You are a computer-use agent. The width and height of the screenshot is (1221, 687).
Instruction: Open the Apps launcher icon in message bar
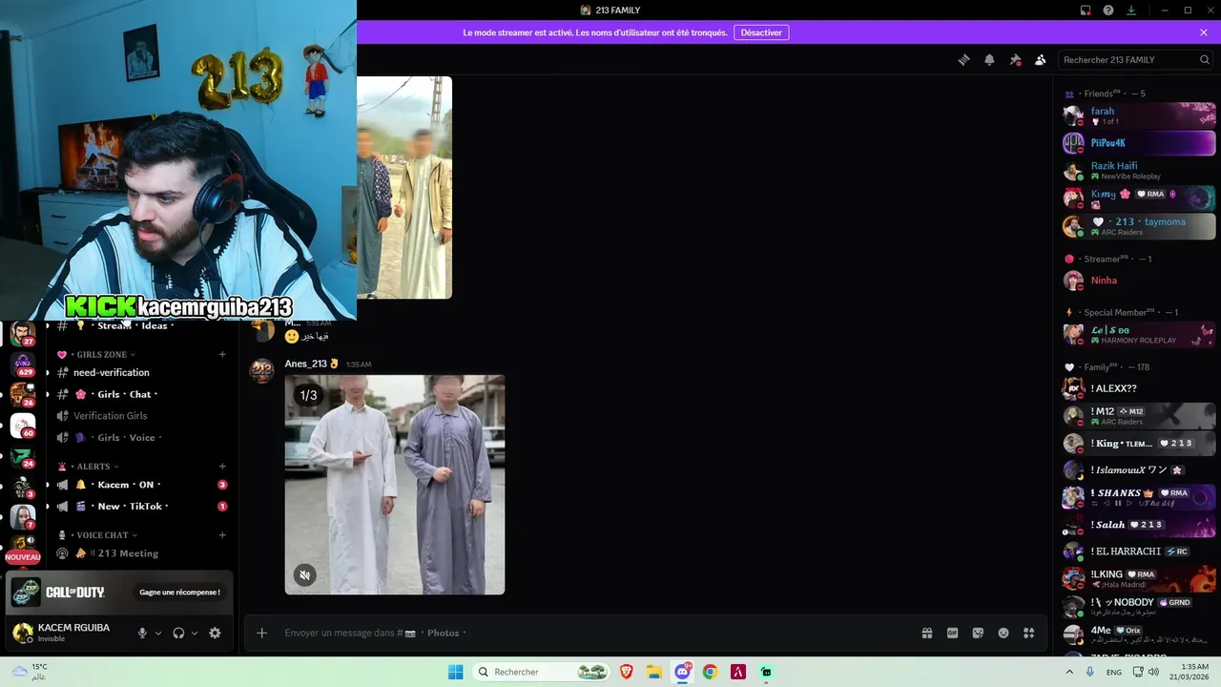(1028, 633)
